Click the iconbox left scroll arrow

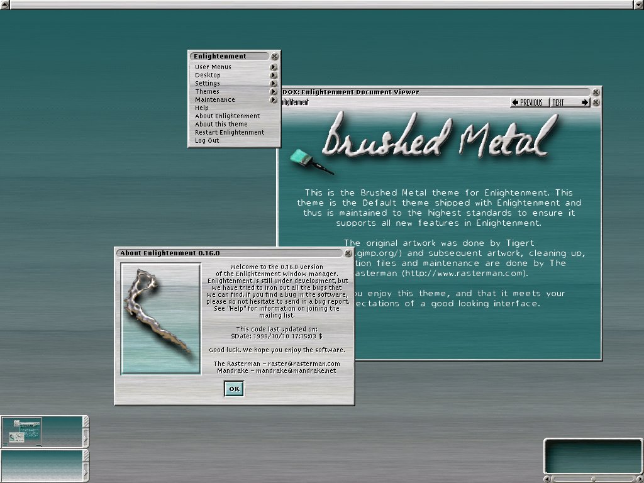547,479
